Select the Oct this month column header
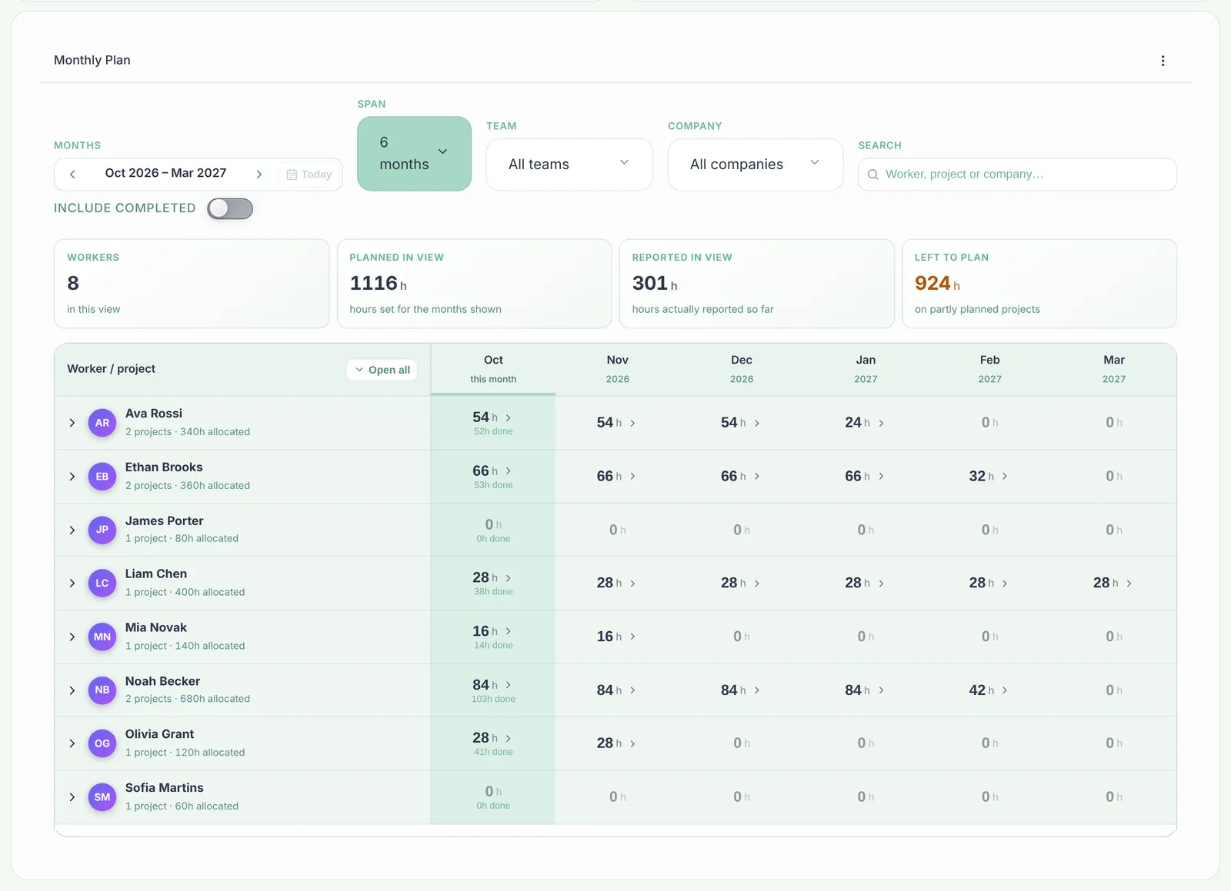This screenshot has width=1231, height=891. point(493,369)
